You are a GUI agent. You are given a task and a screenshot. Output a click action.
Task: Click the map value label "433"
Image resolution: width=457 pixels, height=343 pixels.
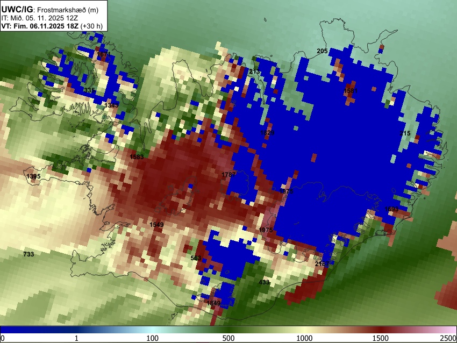point(264,282)
